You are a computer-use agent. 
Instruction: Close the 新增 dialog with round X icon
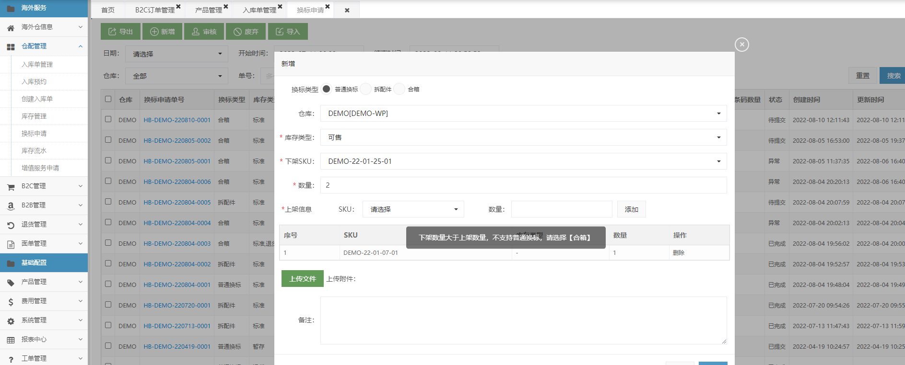[x=742, y=45]
